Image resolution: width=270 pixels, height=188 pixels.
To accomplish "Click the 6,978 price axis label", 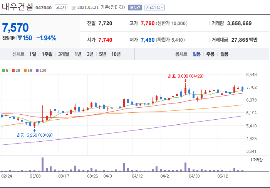I will [x=252, y=100].
